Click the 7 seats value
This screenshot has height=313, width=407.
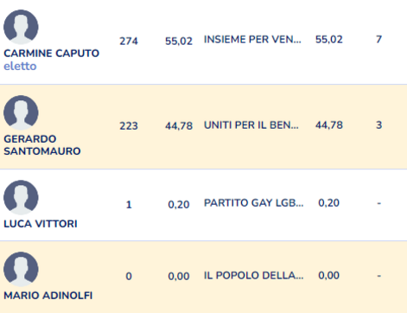379,40
